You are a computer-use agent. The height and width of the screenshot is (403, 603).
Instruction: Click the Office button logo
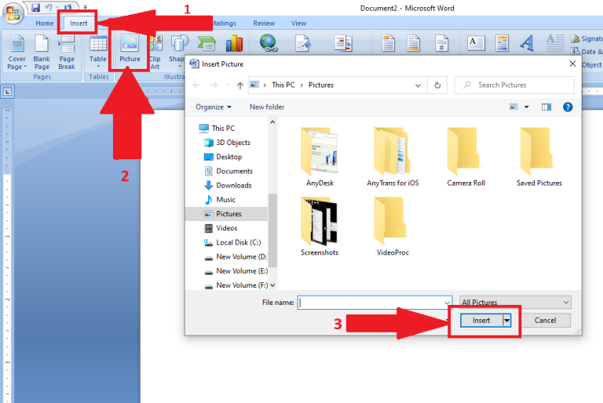click(x=13, y=13)
